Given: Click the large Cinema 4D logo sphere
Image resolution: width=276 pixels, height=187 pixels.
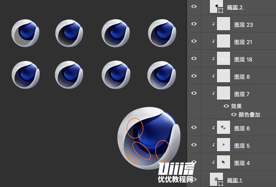Looking at the screenshot, I should [149, 138].
